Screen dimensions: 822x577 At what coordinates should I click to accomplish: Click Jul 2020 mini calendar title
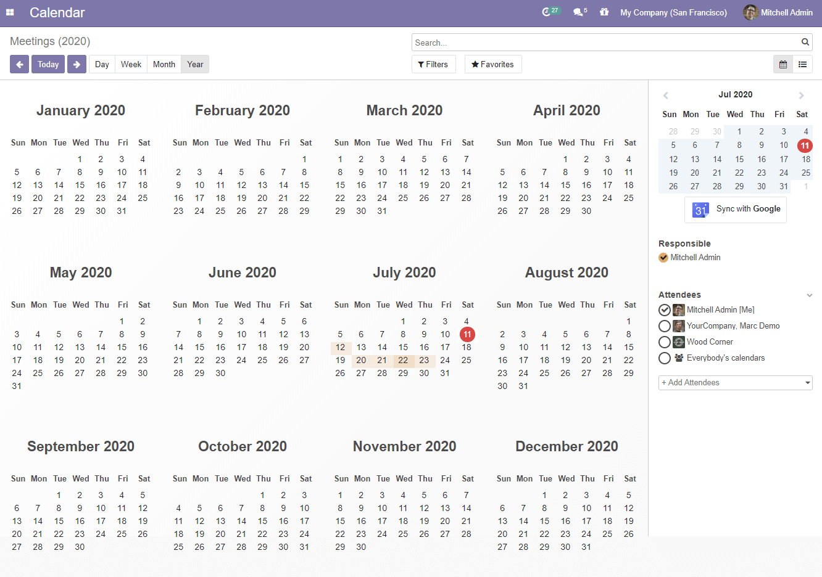coord(736,94)
